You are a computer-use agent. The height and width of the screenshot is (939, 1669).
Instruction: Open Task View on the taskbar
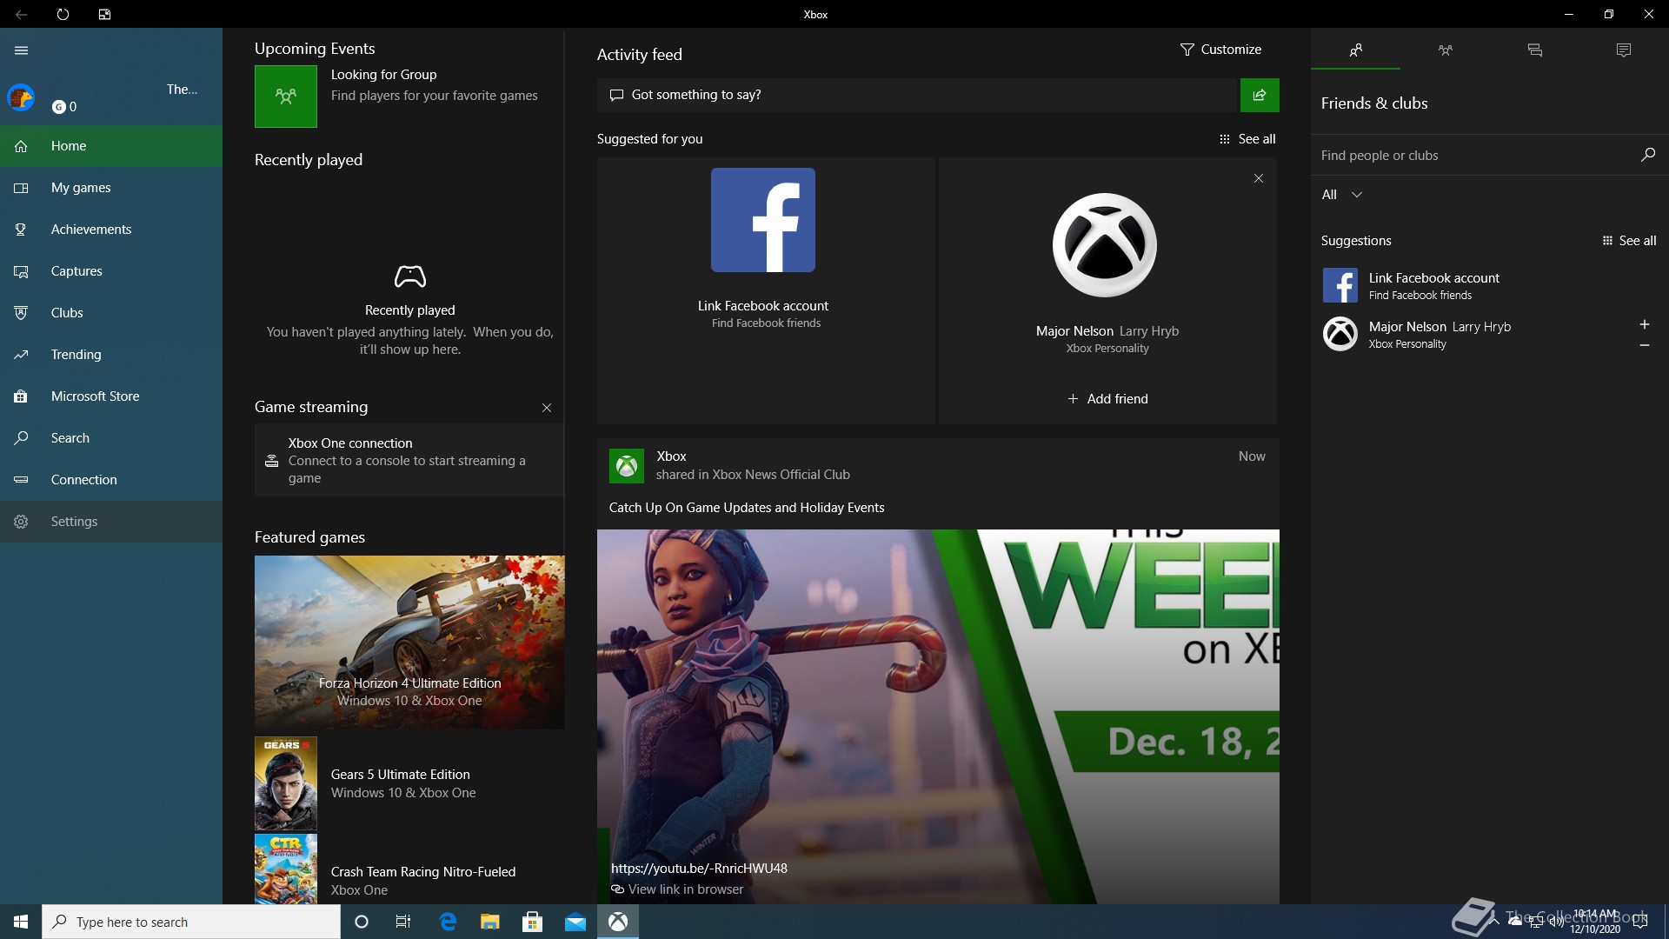tap(403, 922)
